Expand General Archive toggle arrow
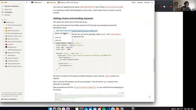196x110 pixels. click(x=4, y=39)
